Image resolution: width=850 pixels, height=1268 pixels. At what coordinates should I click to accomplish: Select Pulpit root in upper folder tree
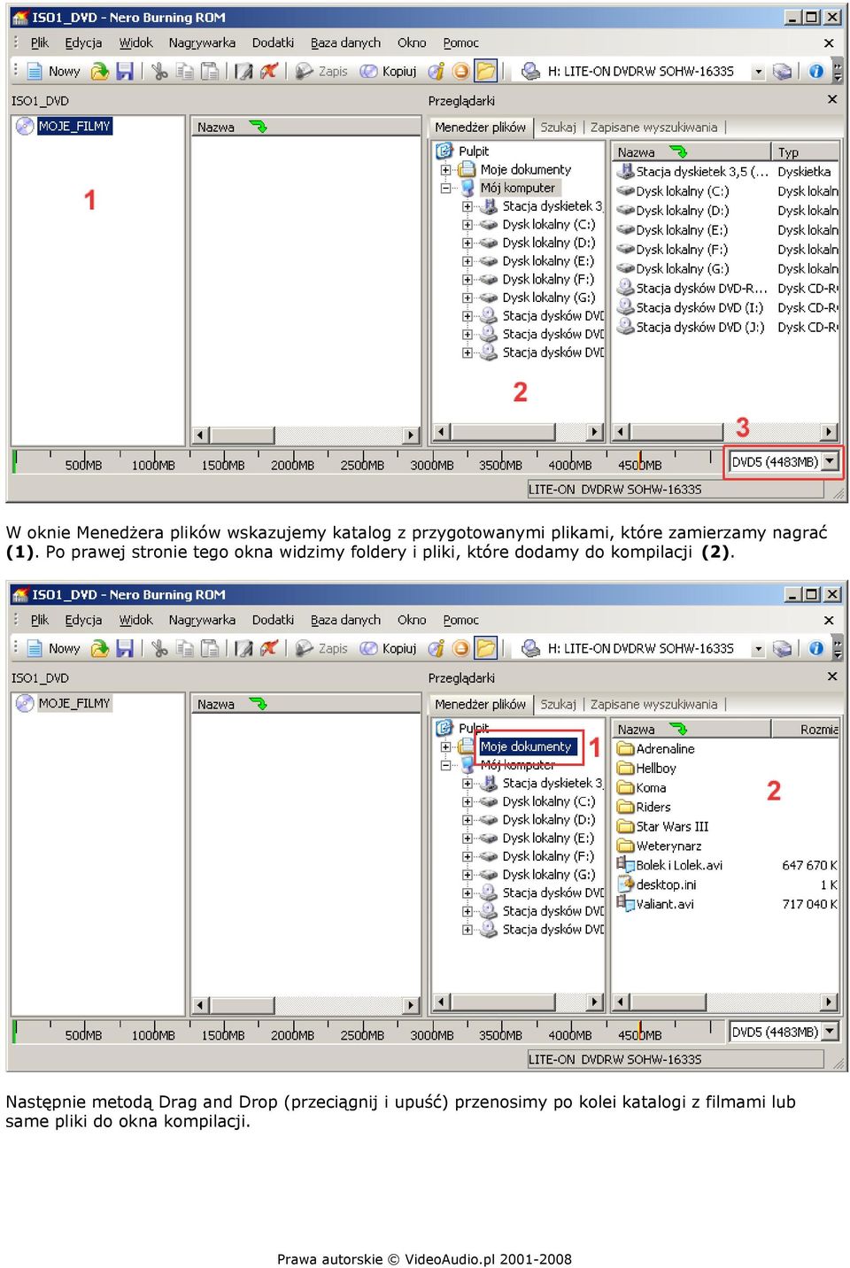click(474, 151)
